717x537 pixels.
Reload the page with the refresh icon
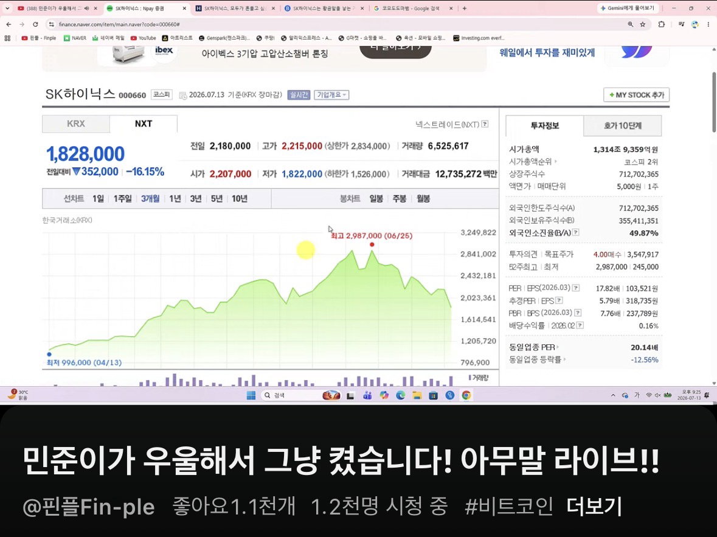tap(35, 24)
